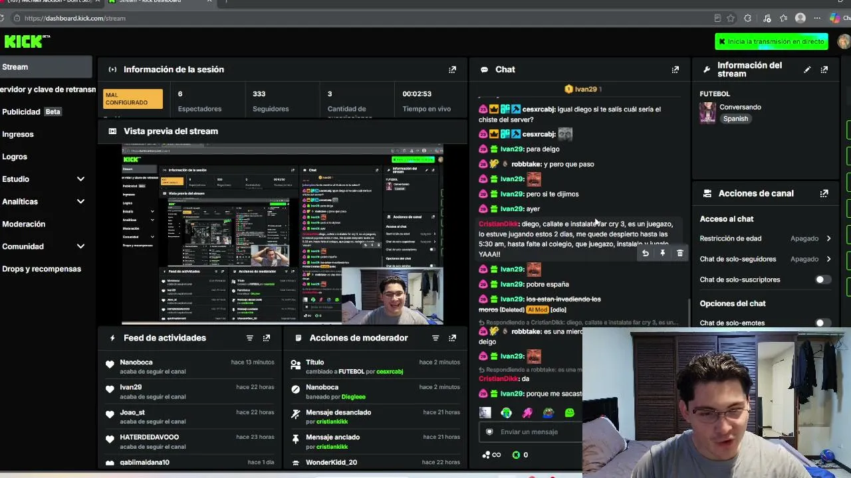
Task: Click the AI Mod tag on deleted message
Action: [x=537, y=310]
